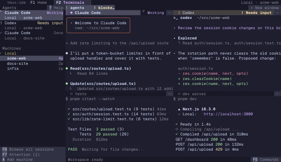281x162 pixels.
Task: Click the Local · acme-web header label
Action: click(260, 3)
